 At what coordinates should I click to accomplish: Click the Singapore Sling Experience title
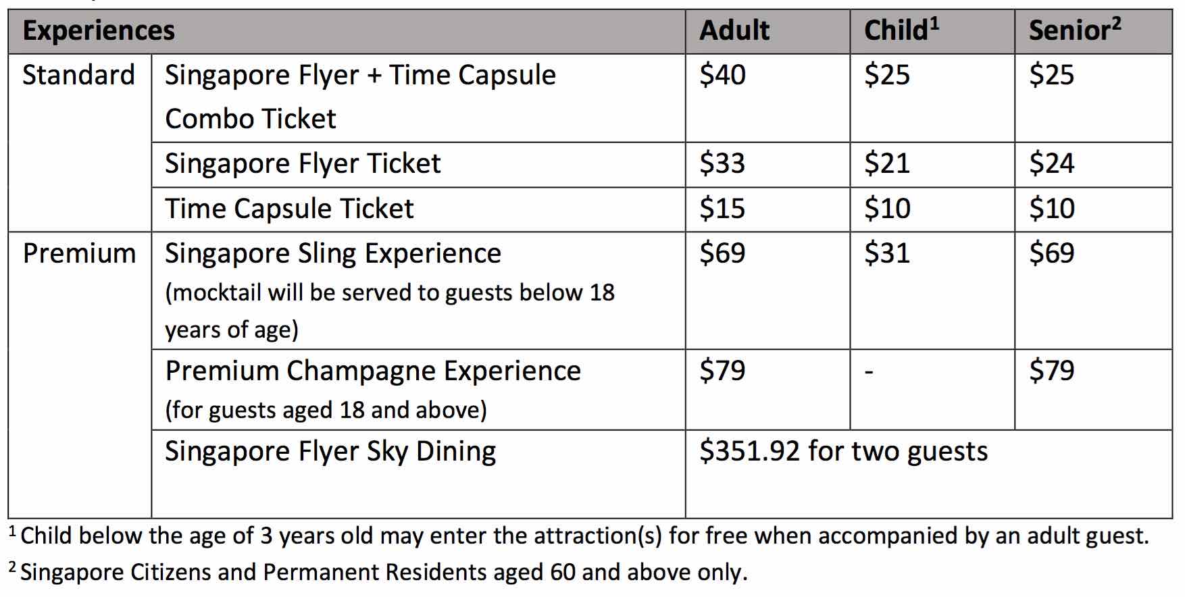pos(333,254)
